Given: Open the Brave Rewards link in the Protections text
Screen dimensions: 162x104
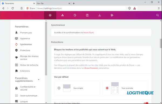Looking at the screenshot, I should point(91,68).
